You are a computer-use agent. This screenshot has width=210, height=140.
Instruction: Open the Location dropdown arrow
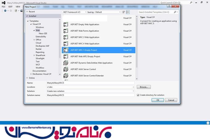(x=133, y=87)
